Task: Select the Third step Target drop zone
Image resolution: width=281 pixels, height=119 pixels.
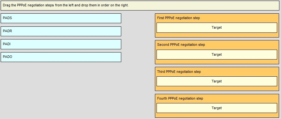Action: tap(217, 81)
